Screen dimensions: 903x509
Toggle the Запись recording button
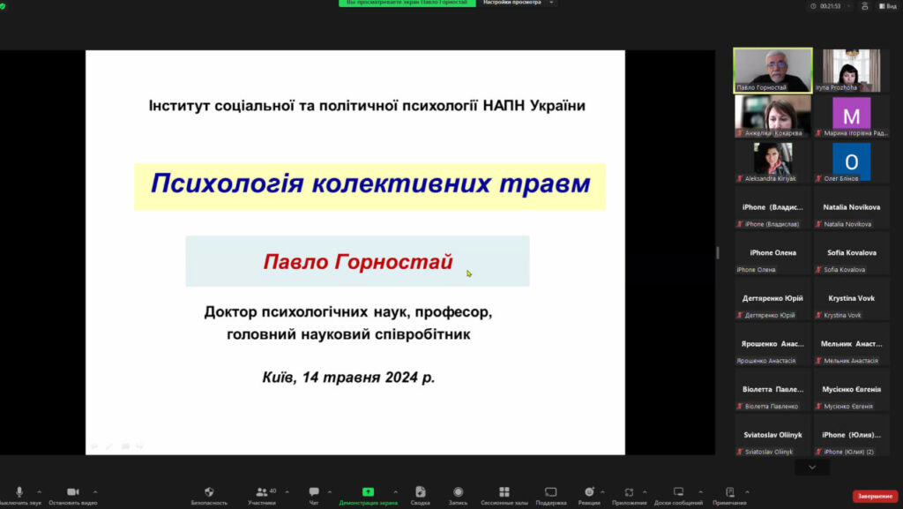point(458,492)
